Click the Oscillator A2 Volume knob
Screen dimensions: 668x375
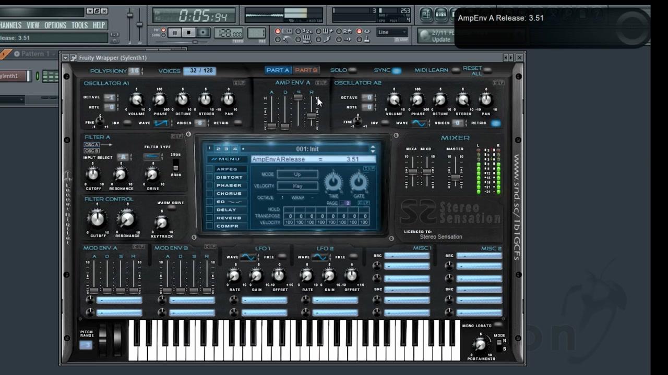[x=394, y=100]
